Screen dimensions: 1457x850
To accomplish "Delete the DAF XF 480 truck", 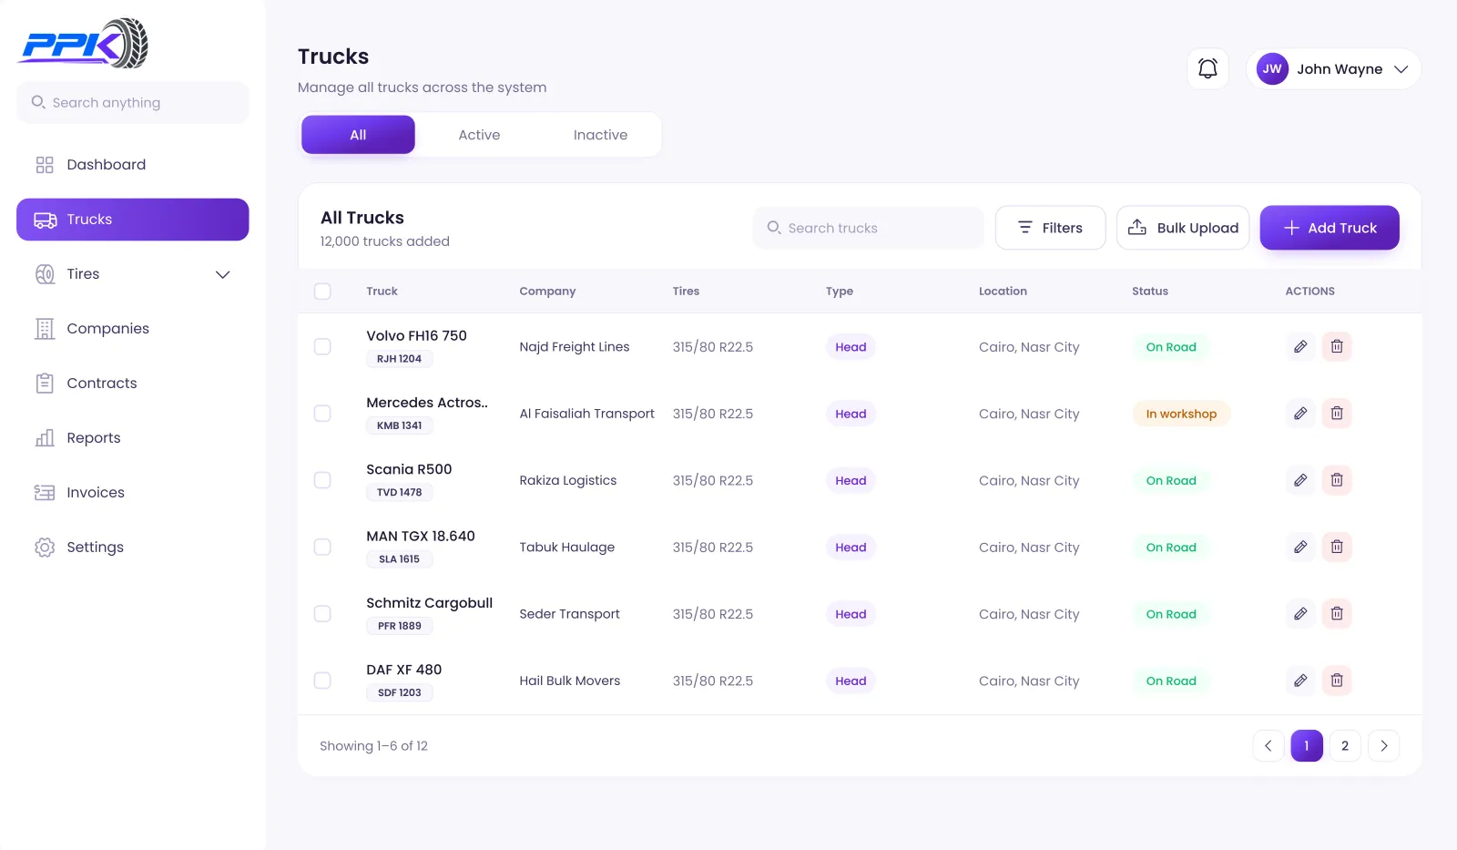I will tap(1337, 681).
